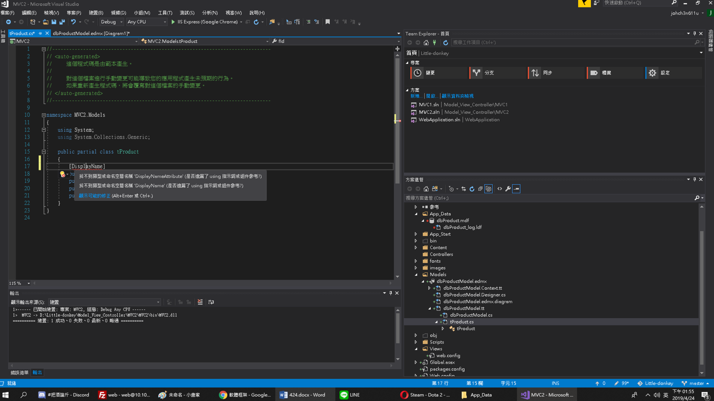The image size is (714, 401).
Task: Click Solution Explorer view code icon
Action: [500, 189]
